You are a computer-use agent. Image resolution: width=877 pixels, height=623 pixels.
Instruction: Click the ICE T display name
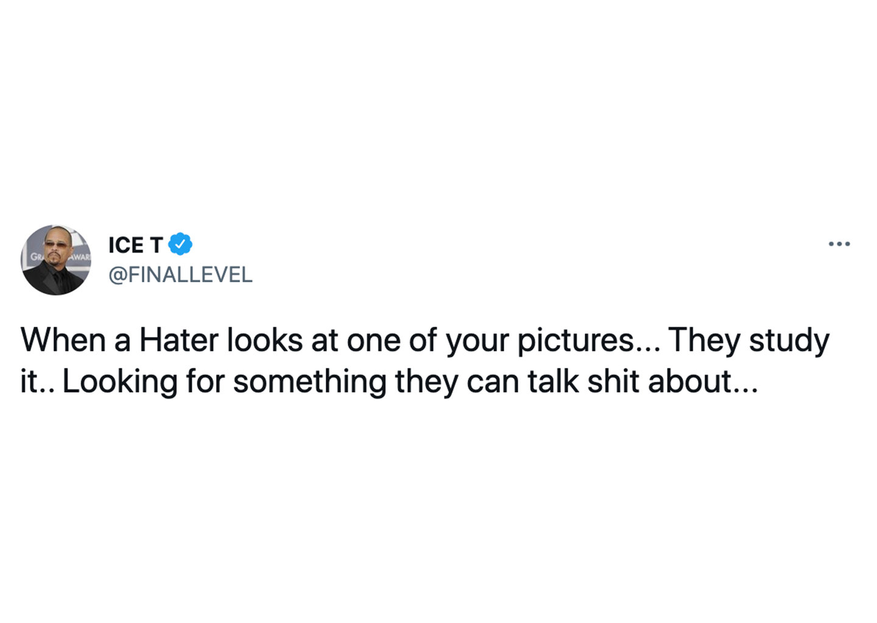135,245
